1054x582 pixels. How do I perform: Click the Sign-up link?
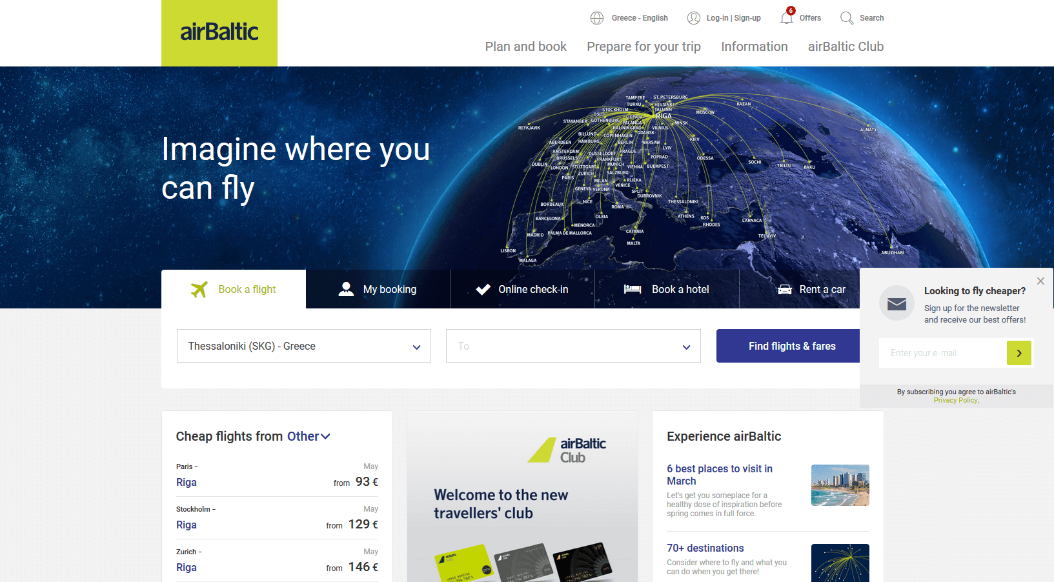747,18
